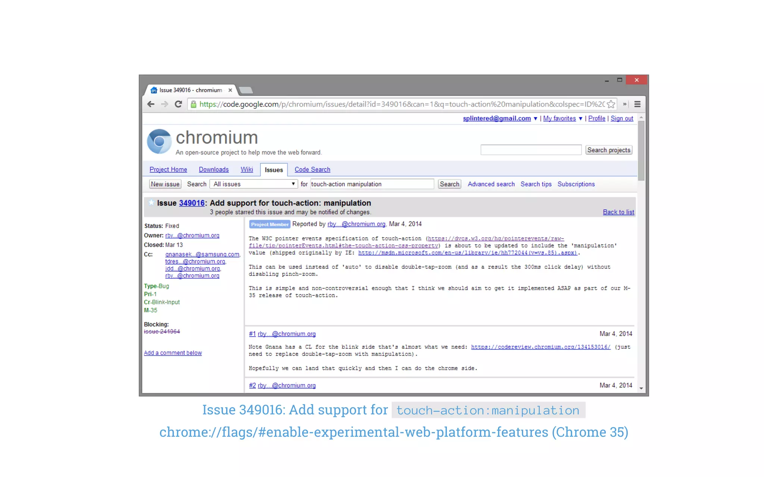The width and height of the screenshot is (764, 477).
Task: Click comment #2 anchor link
Action: (x=253, y=385)
